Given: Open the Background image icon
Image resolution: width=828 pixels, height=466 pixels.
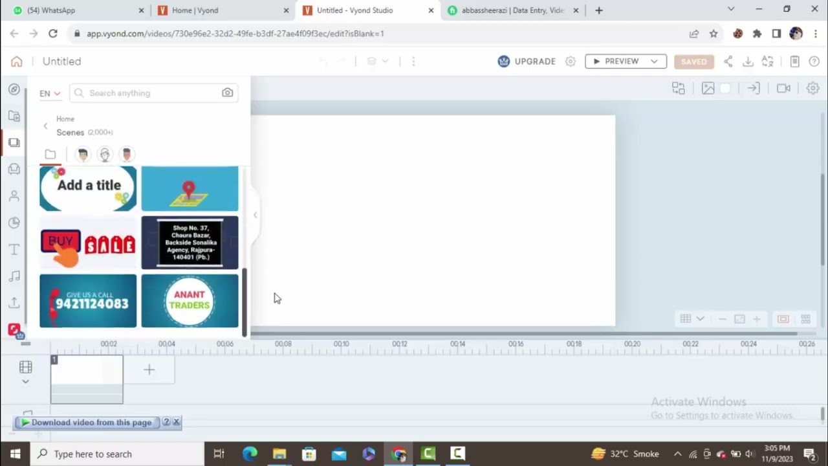Looking at the screenshot, I should (x=708, y=89).
